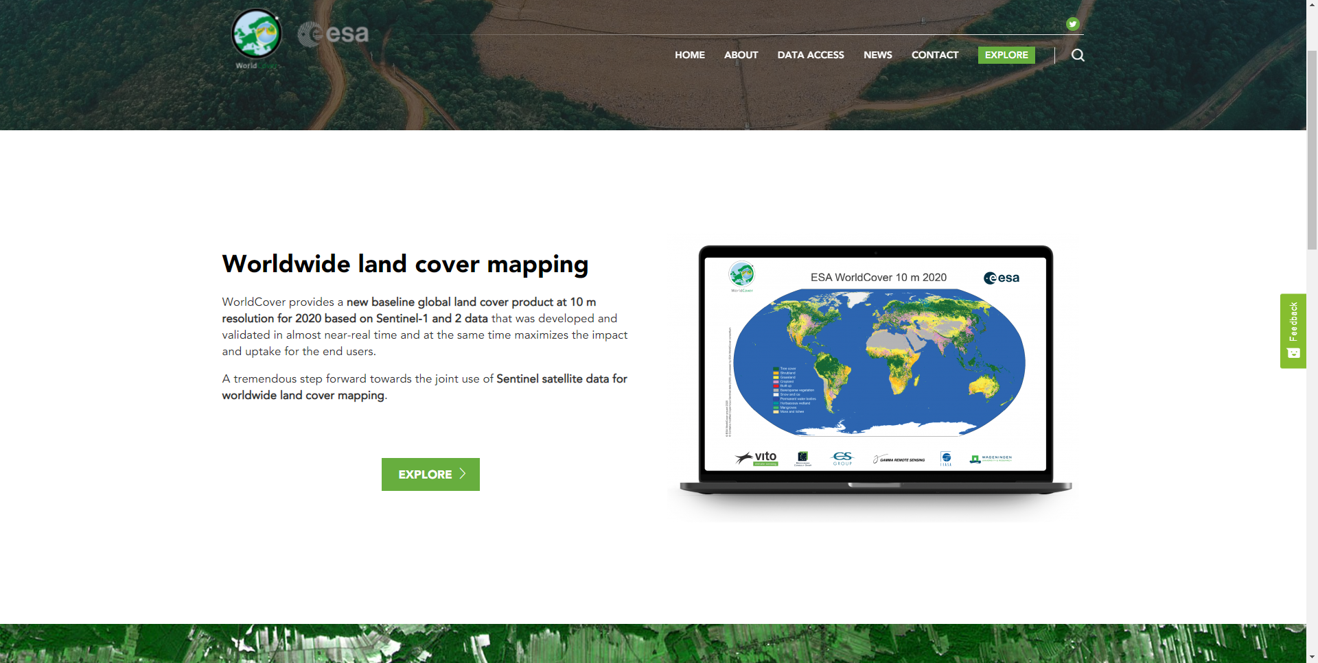This screenshot has height=663, width=1318.
Task: Click the scrollbar down arrow
Action: tap(1312, 656)
